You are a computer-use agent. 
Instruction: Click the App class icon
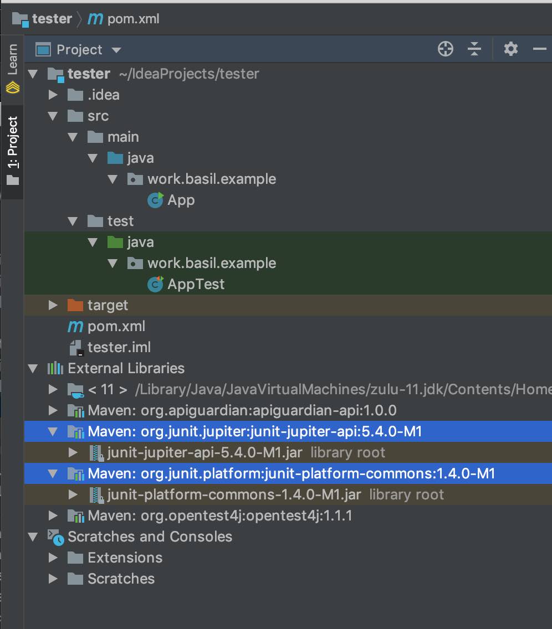click(x=155, y=200)
